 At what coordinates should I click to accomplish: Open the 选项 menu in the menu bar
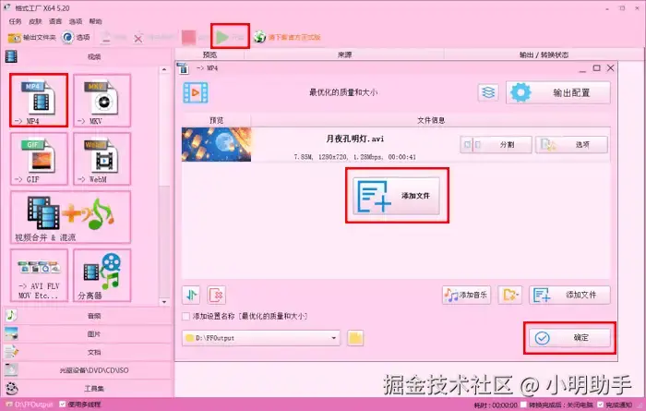click(76, 21)
